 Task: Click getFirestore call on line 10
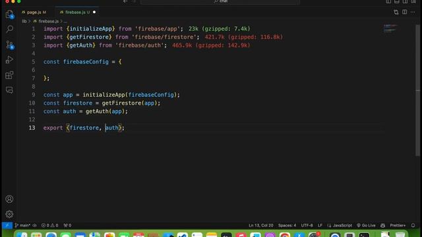click(x=121, y=103)
